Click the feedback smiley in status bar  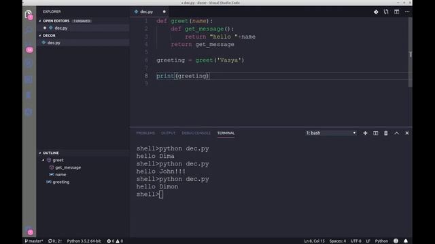click(x=396, y=241)
